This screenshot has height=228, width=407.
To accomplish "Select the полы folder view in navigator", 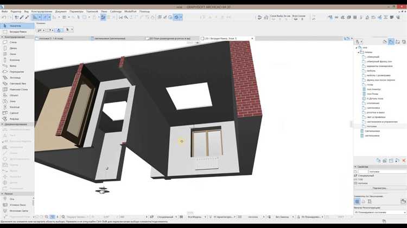I will pyautogui.click(x=370, y=84).
